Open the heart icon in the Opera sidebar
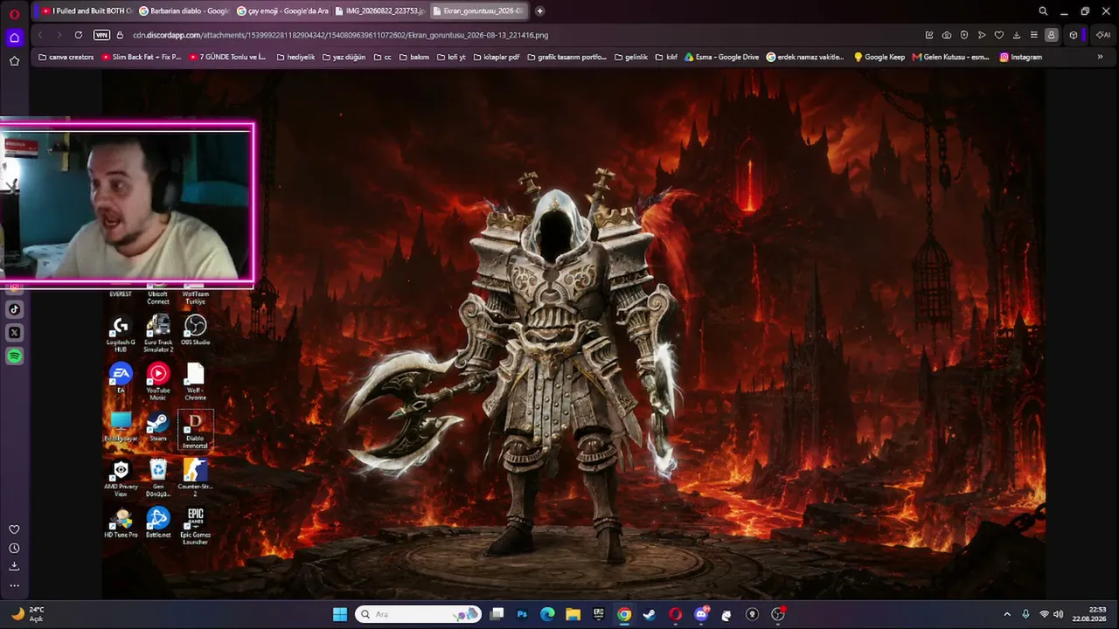Screen dimensions: 1119x629 click(14, 529)
